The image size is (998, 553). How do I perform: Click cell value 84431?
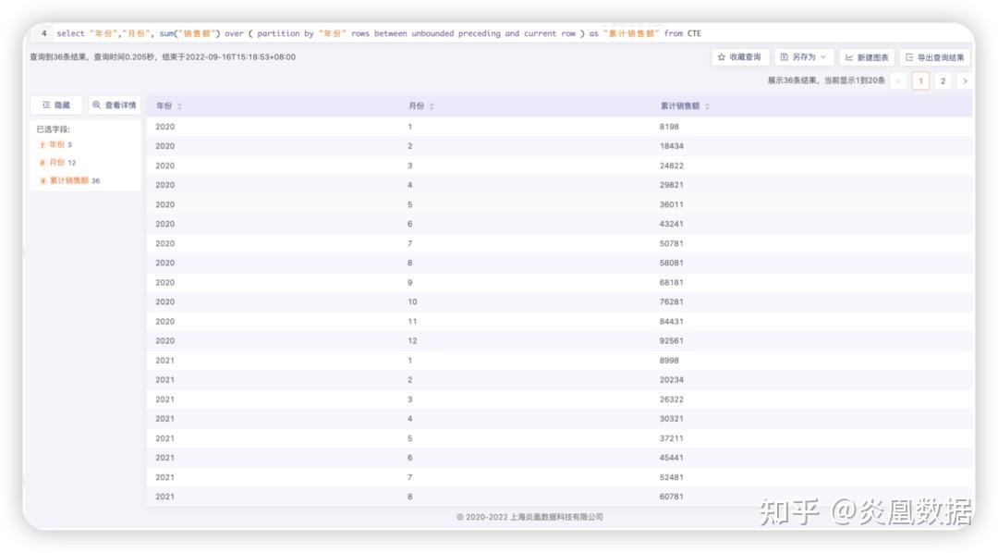[672, 322]
